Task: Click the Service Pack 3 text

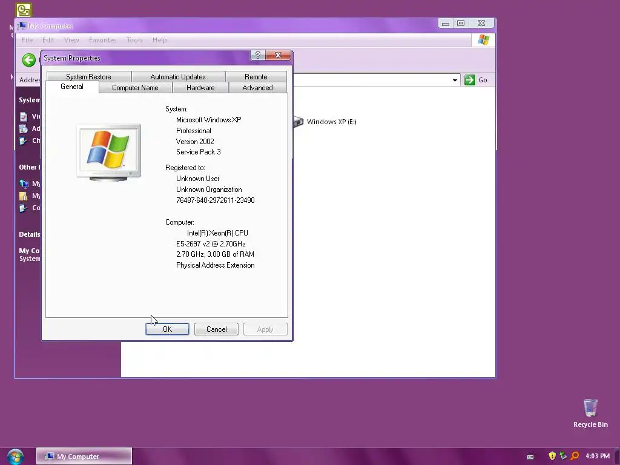Action: point(199,152)
